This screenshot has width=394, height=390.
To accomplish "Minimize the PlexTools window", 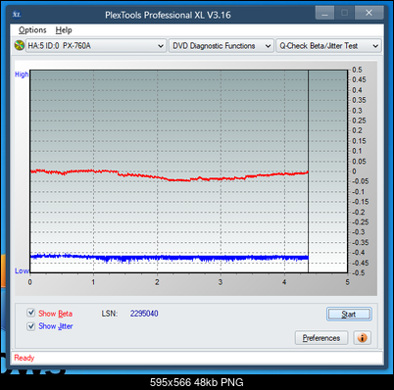I will [x=324, y=13].
